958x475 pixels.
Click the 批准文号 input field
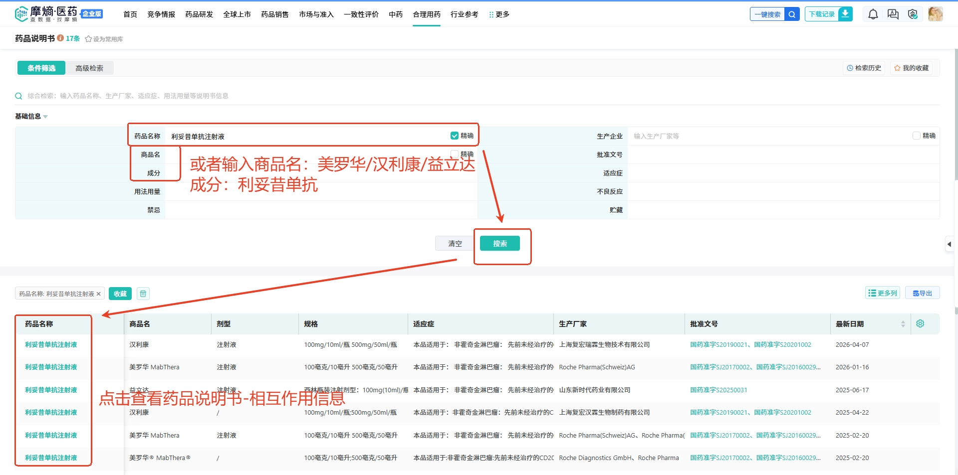point(783,155)
